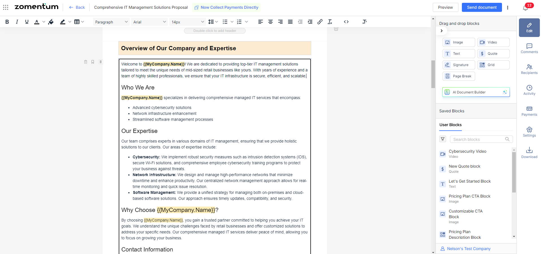541x254 pixels.
Task: Open notifications bell
Action: 525,8
